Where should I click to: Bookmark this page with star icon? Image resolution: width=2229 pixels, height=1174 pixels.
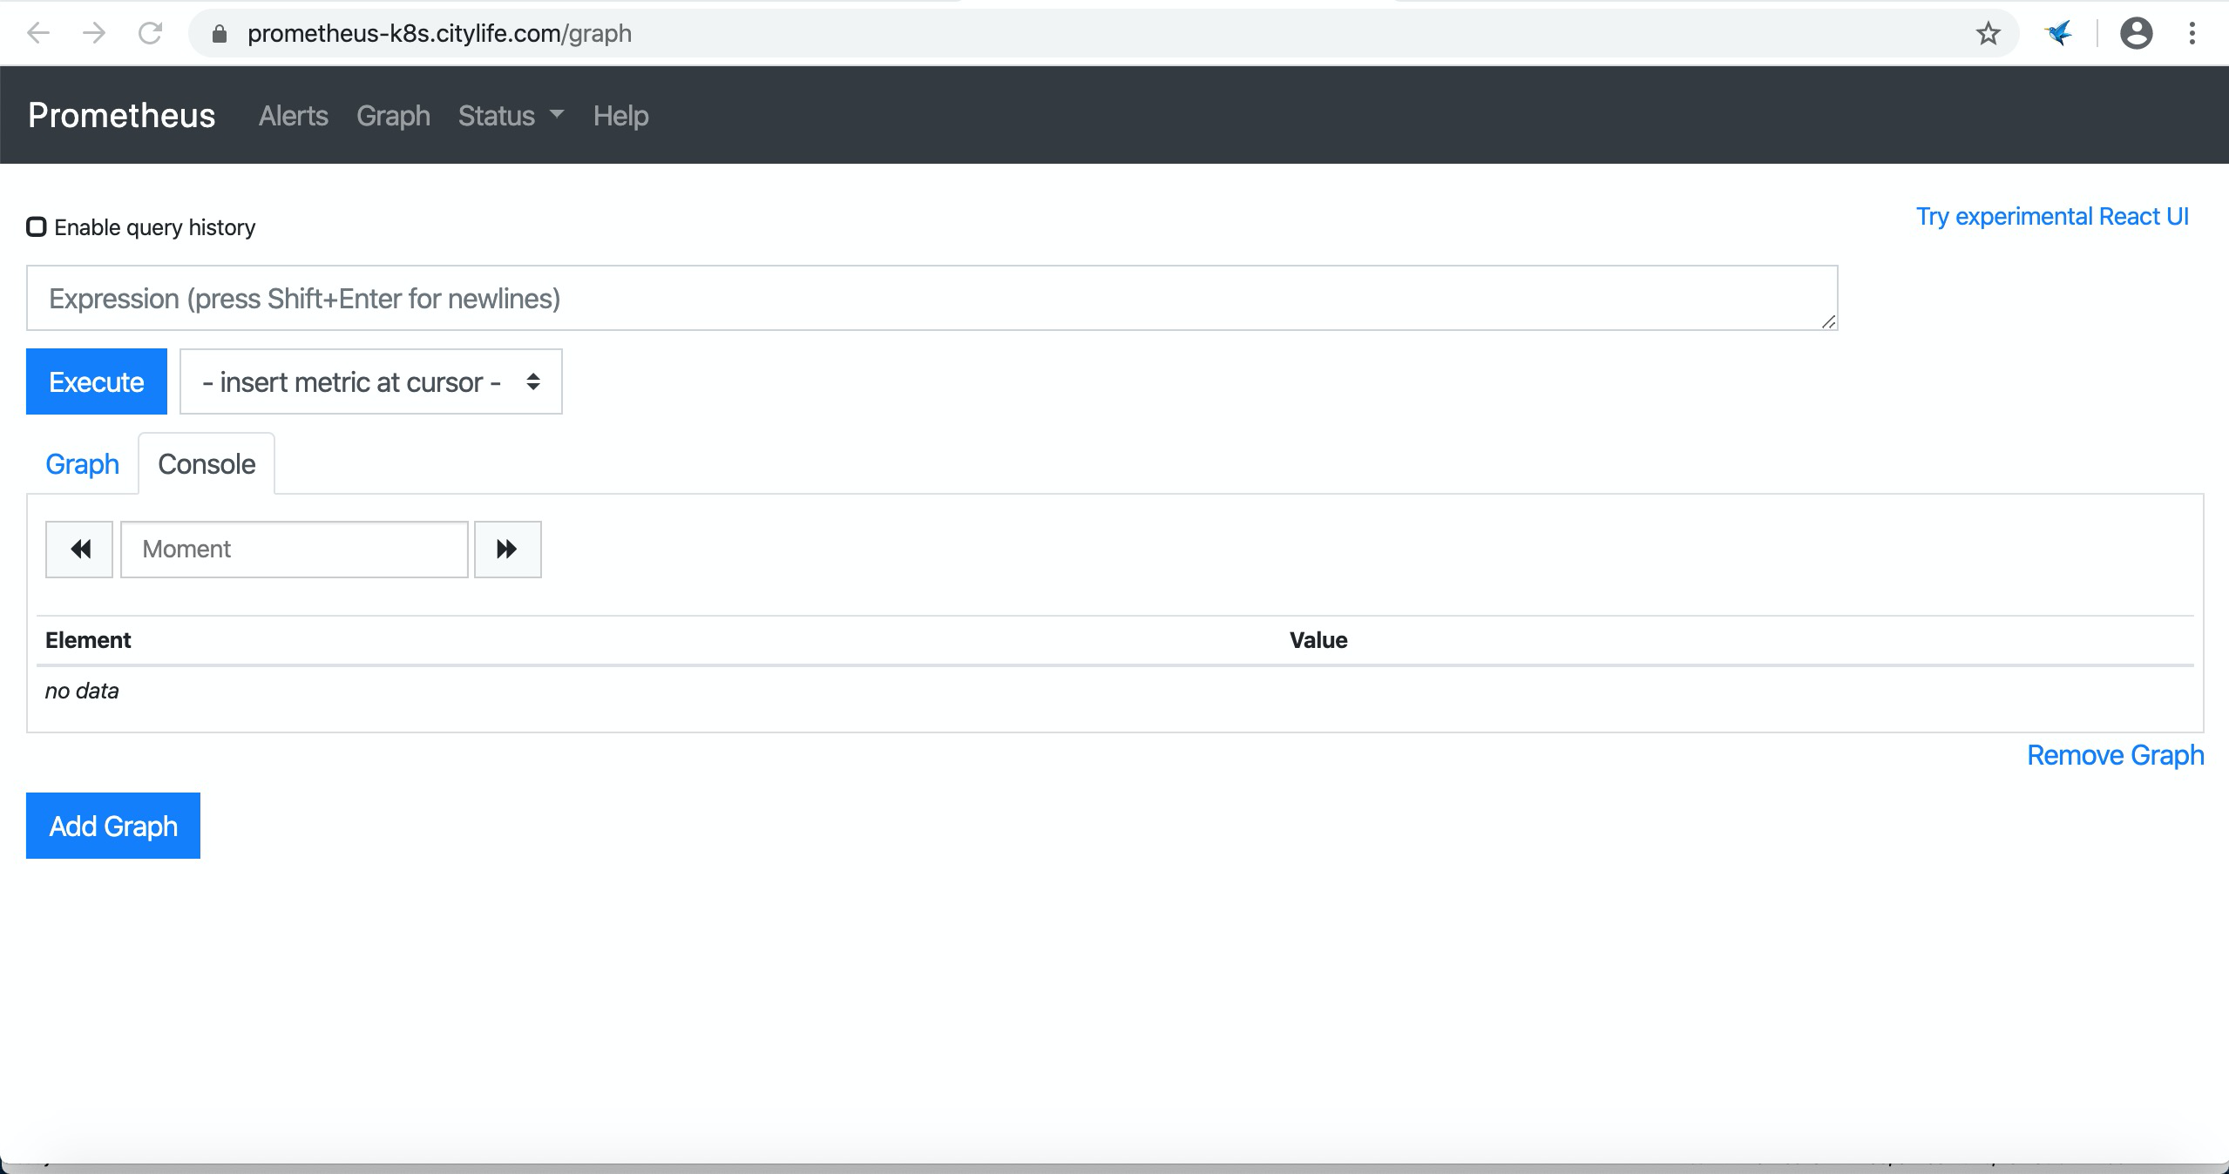coord(1988,34)
